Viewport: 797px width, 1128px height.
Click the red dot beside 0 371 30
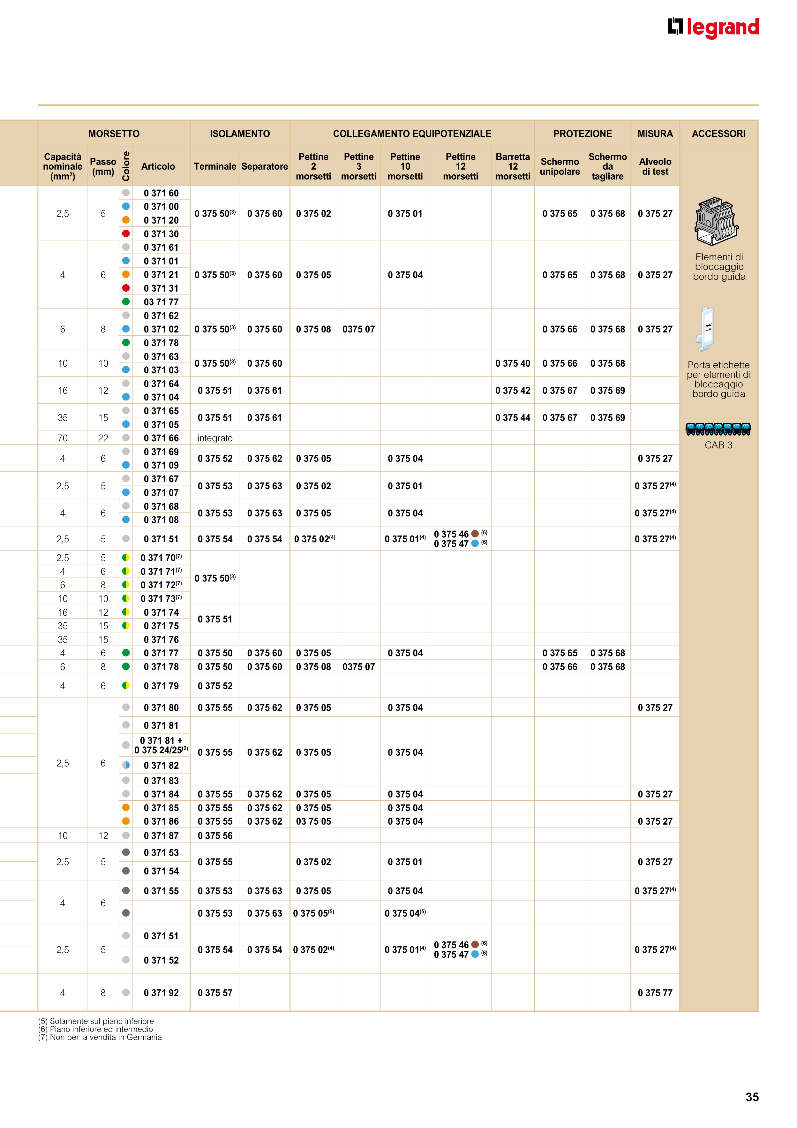click(126, 234)
